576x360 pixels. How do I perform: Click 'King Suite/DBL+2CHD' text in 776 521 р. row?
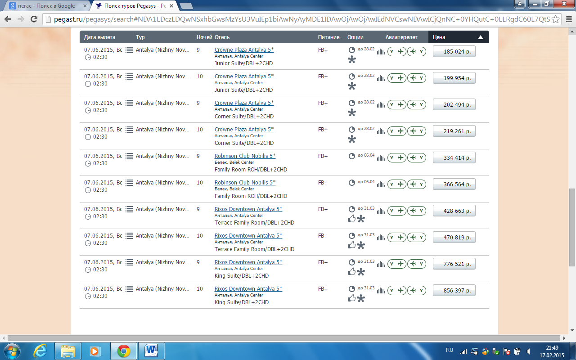[x=242, y=276]
